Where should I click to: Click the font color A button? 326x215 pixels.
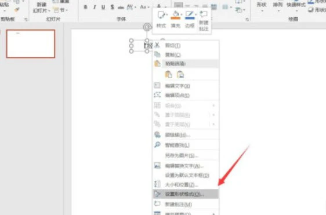point(159,6)
